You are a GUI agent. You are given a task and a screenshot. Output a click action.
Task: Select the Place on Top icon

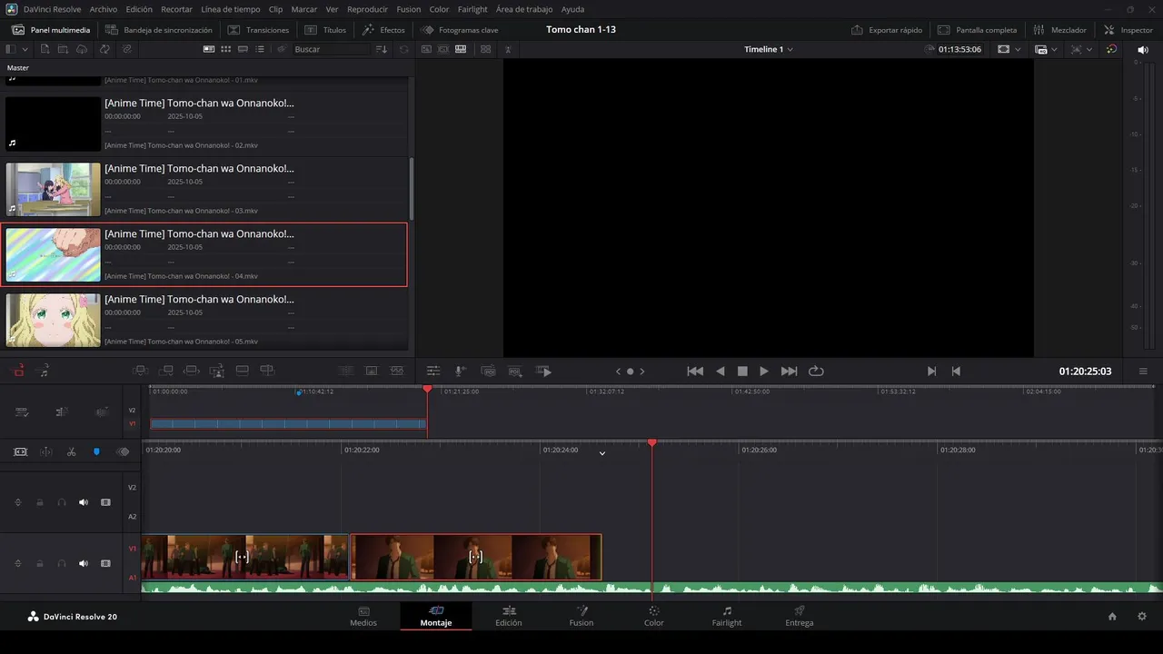coord(242,371)
